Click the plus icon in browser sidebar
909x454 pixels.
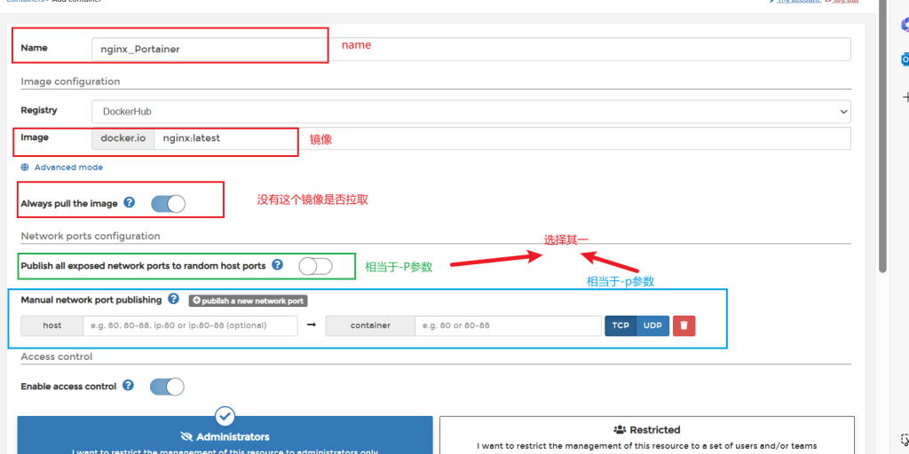coord(905,97)
